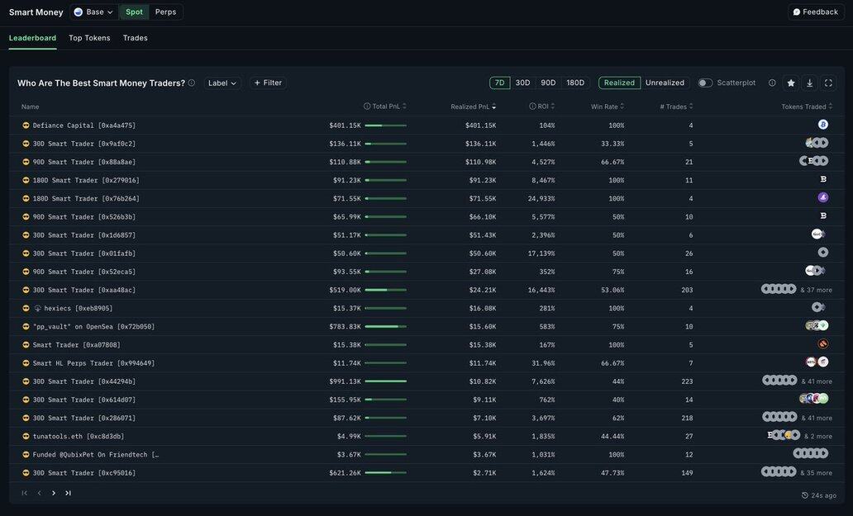Screen dimensions: 853x516
Task: Click info icon next to leaderboard title
Action: pos(192,83)
